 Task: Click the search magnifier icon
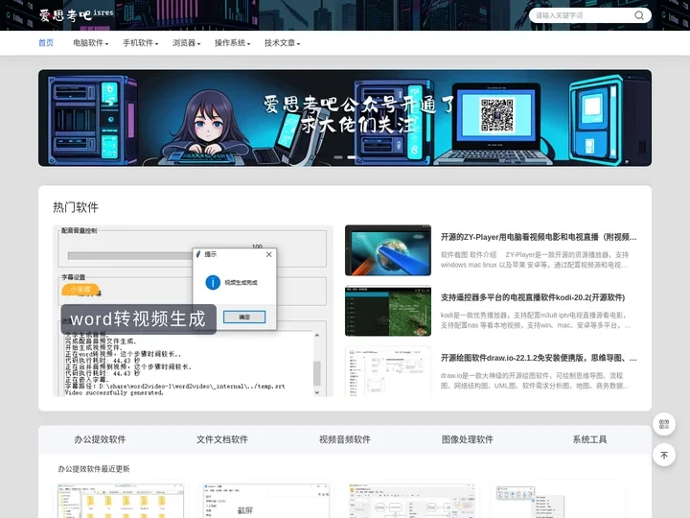[639, 15]
